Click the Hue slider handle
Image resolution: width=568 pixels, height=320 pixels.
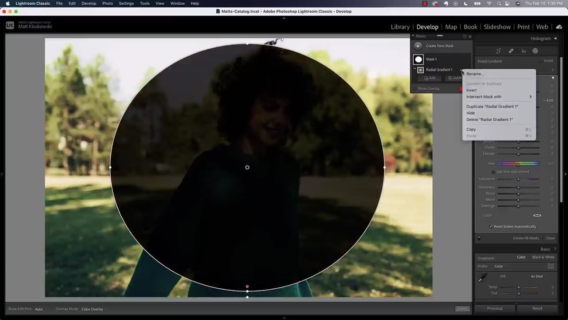[518, 164]
